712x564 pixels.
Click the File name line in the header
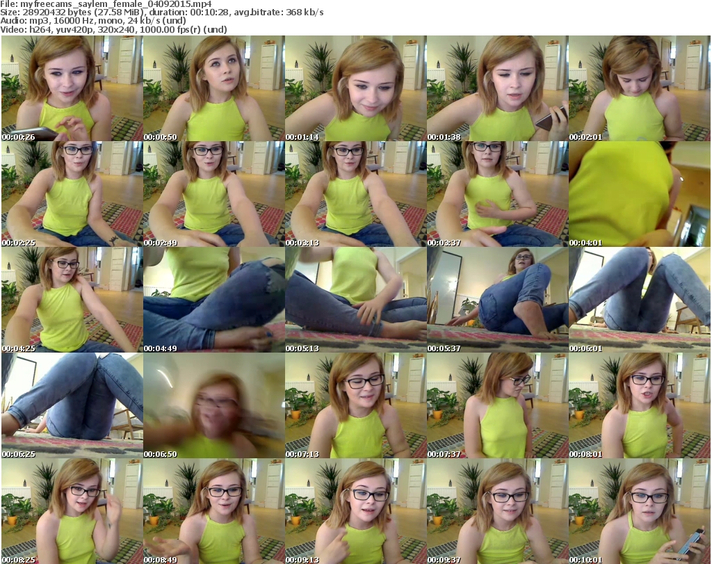106,4
